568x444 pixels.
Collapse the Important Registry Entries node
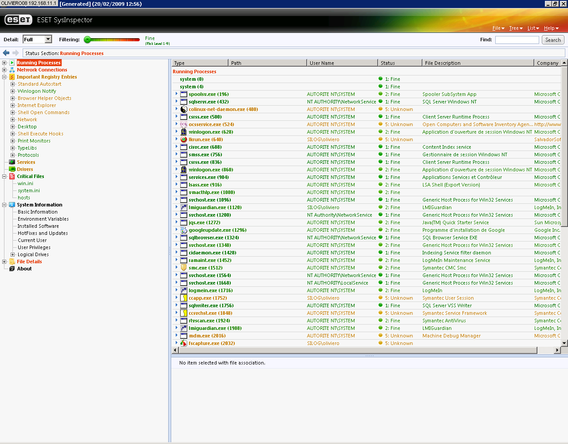(x=4, y=77)
